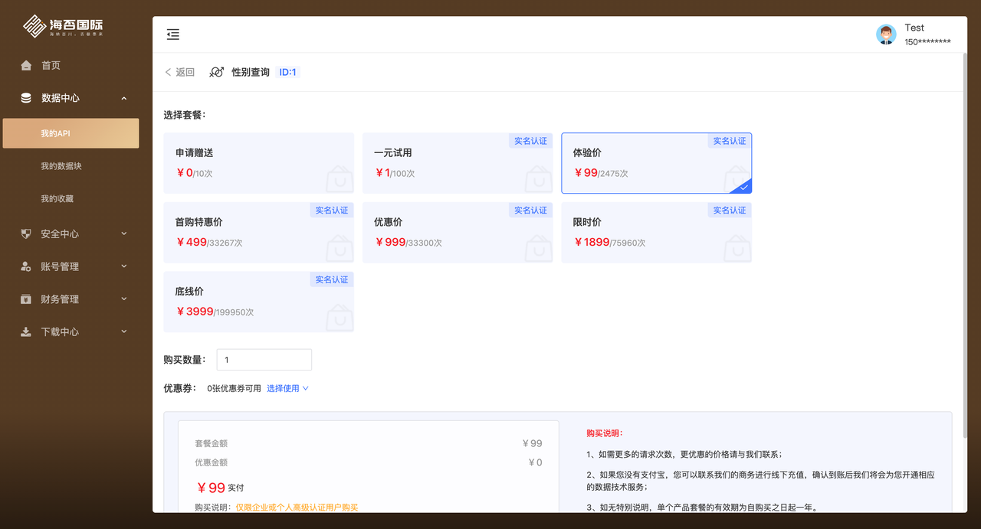Select the 底线价 package card
Image resolution: width=981 pixels, height=529 pixels.
(x=259, y=302)
